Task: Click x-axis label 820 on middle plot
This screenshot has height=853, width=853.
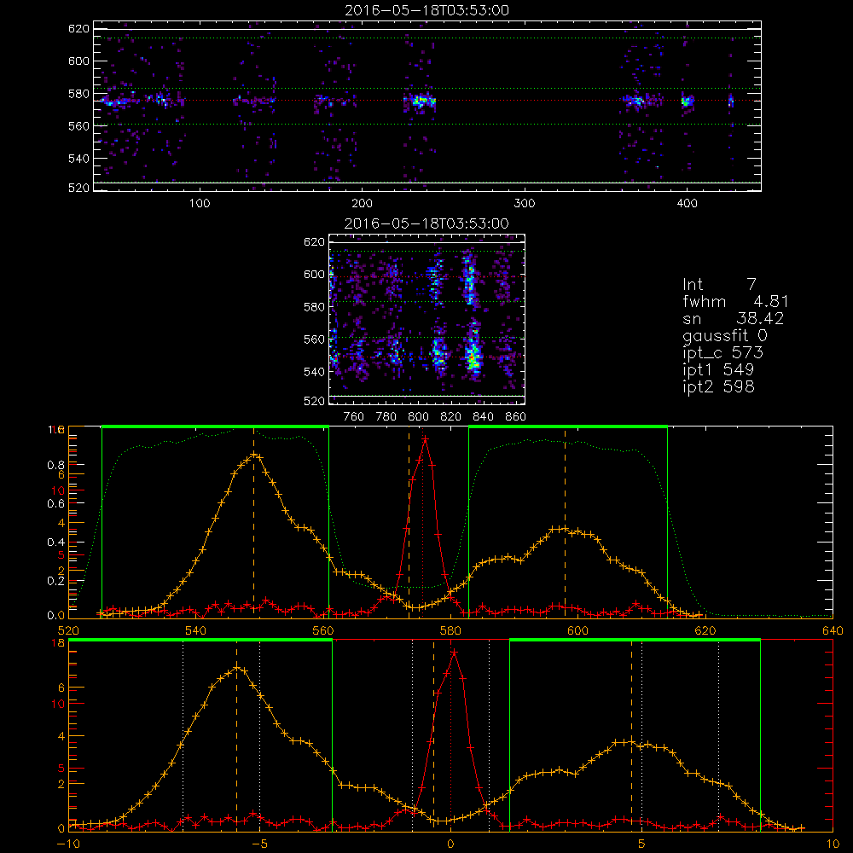Action: 451,417
